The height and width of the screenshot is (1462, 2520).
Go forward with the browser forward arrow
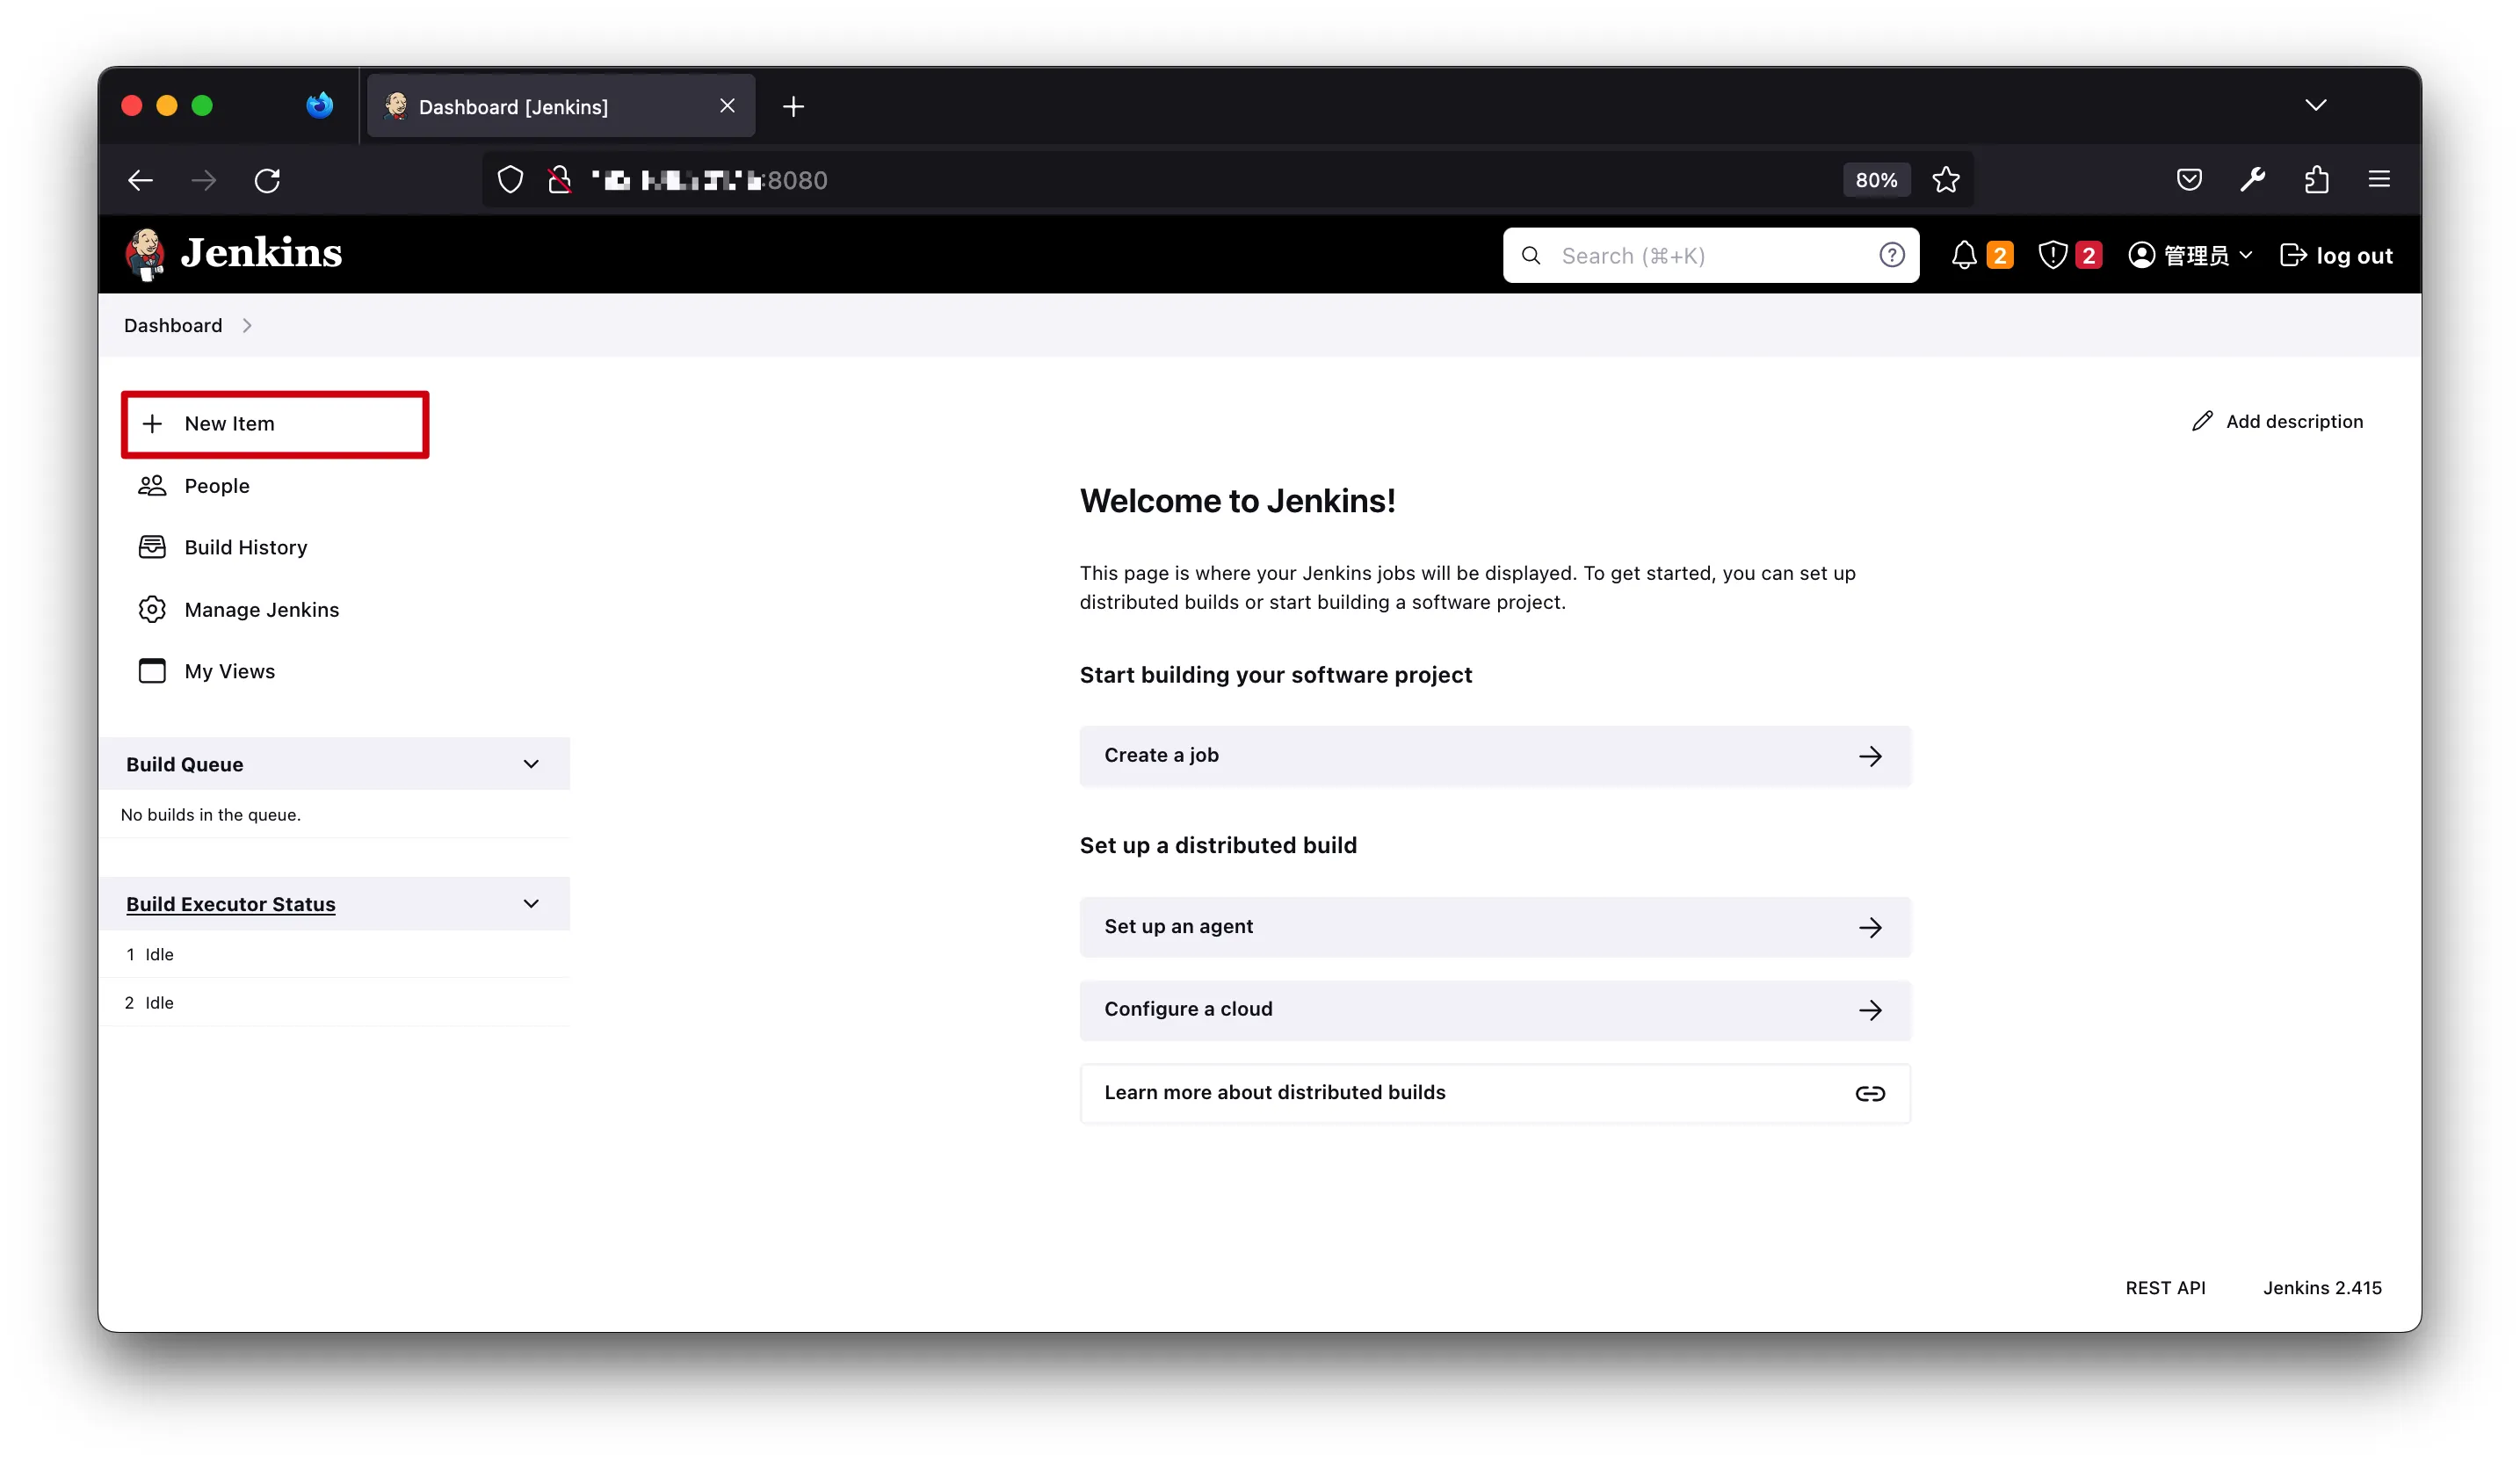[x=204, y=180]
